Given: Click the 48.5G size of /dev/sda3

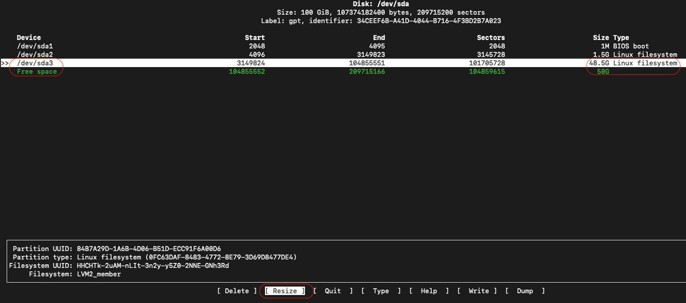Looking at the screenshot, I should coord(599,63).
